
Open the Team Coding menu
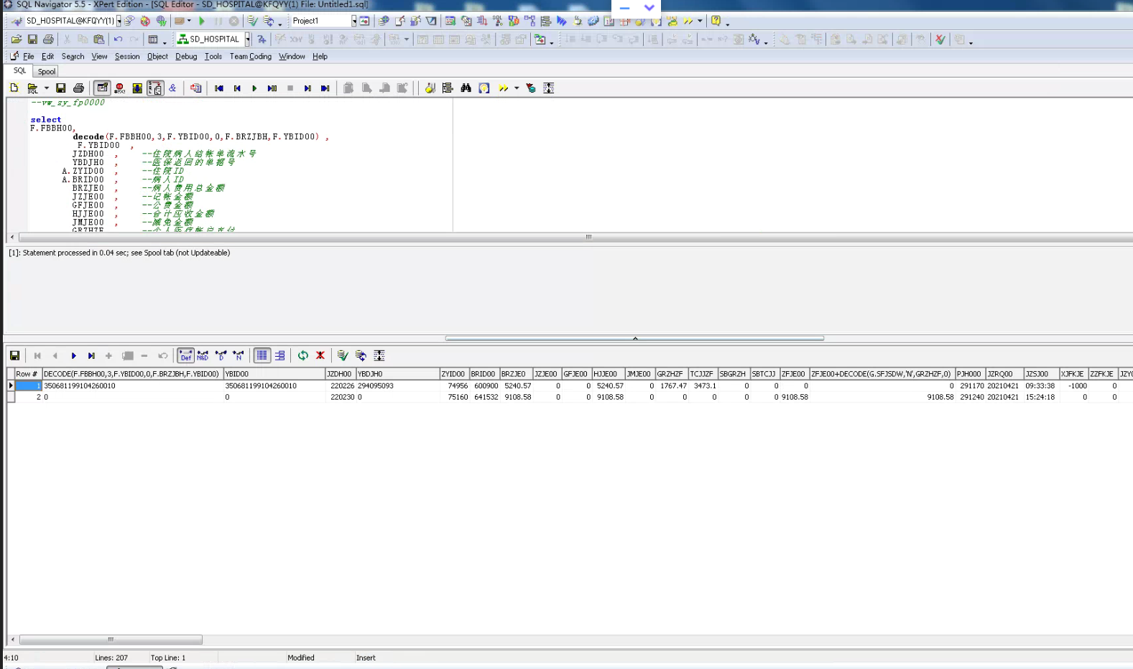point(251,57)
